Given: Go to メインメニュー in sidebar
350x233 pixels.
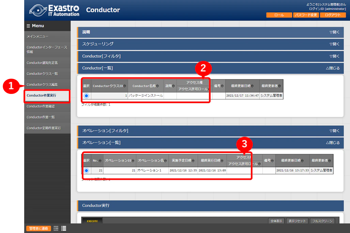Looking at the screenshot, I should point(47,37).
